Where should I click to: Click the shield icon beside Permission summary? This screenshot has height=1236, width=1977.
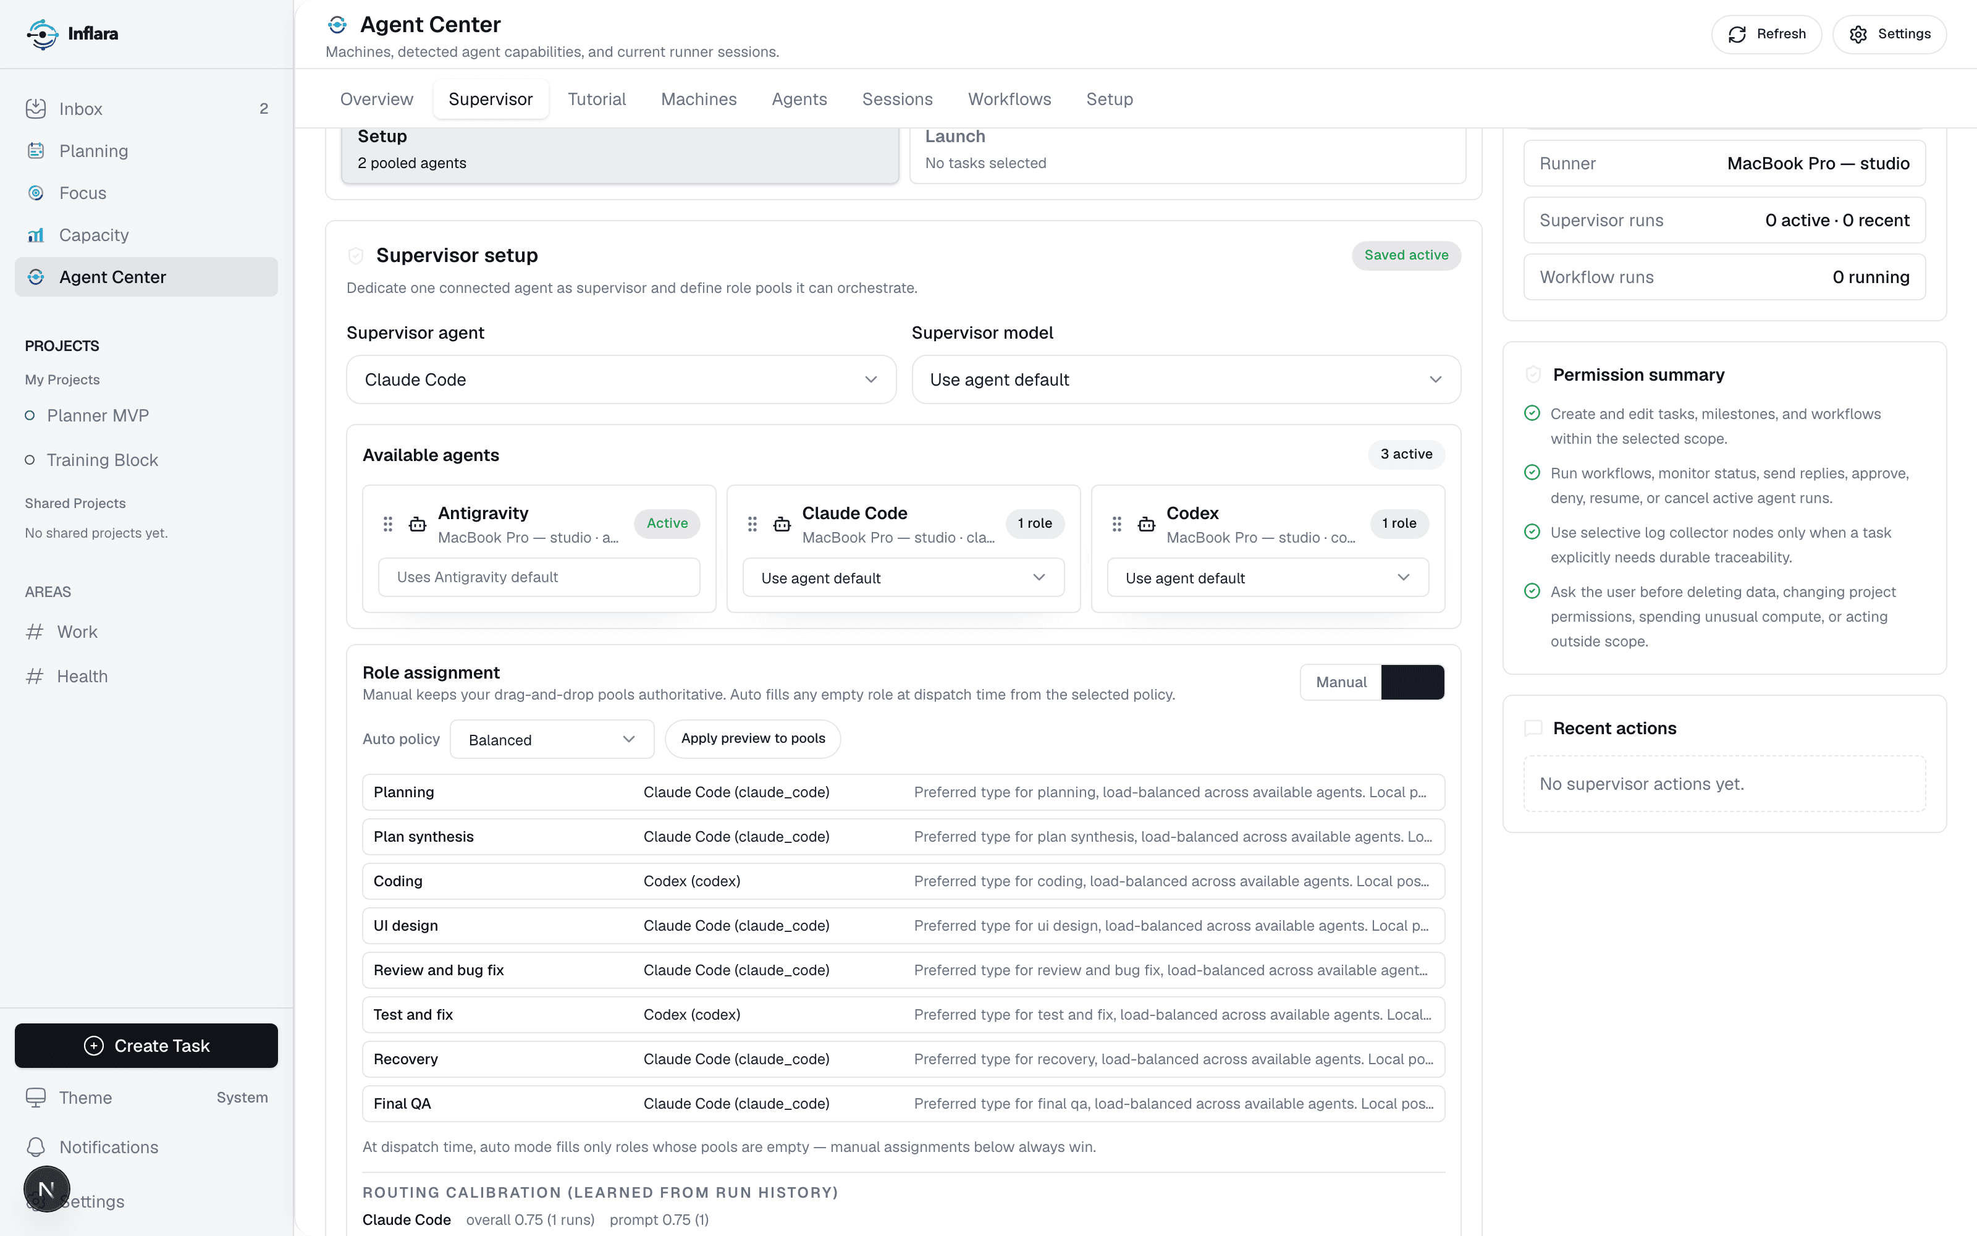click(1533, 375)
